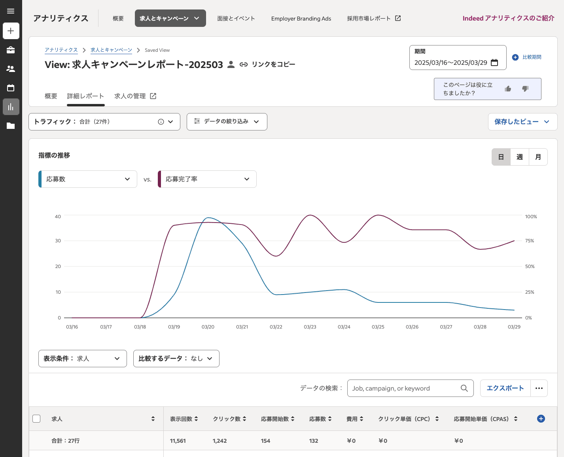Click the plus button to create new

(x=11, y=31)
